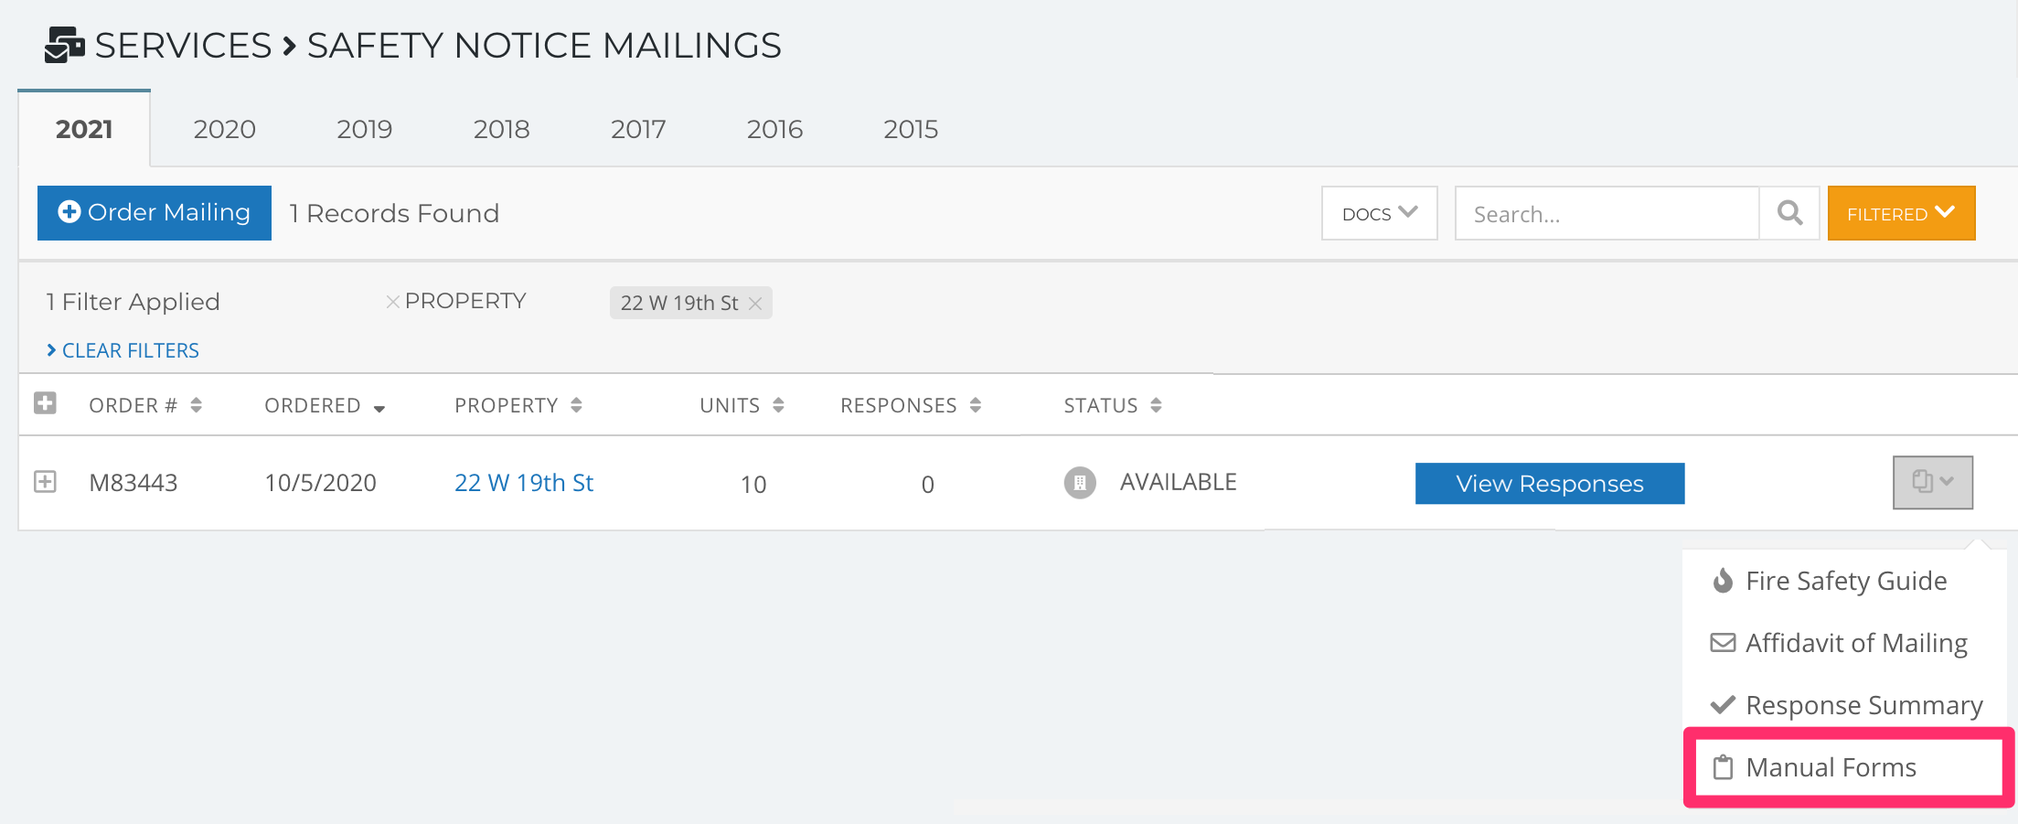This screenshot has width=2018, height=824.
Task: Switch to the 2016 tab
Action: 774,129
